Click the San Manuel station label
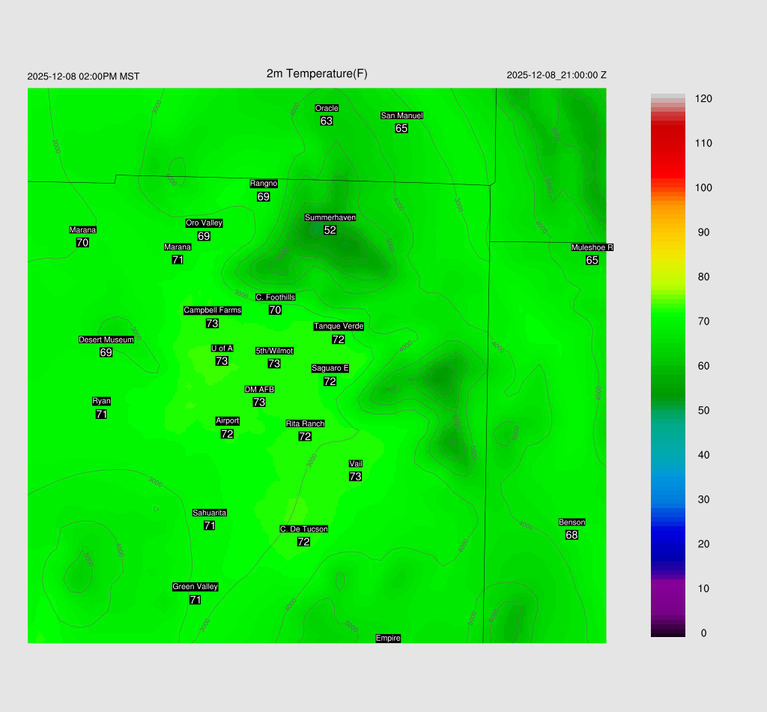767x712 pixels. click(401, 115)
